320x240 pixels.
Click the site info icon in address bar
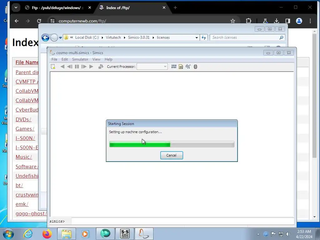[52, 21]
